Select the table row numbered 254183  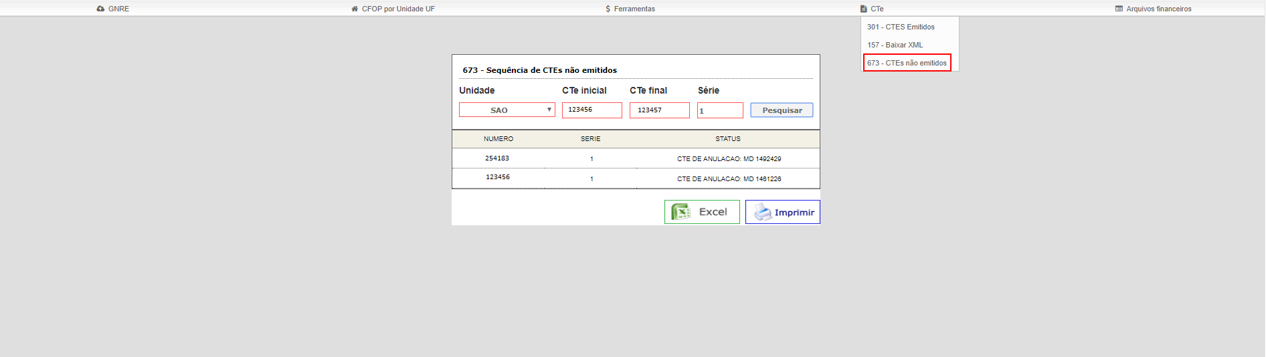click(636, 158)
